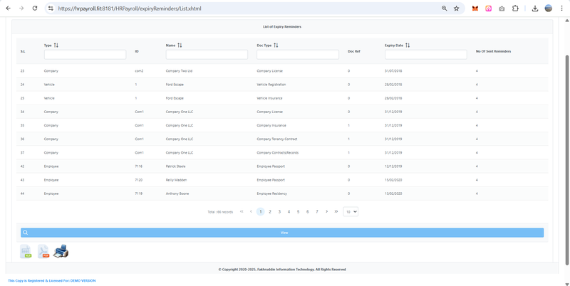Click Company Contracts/Records cell
Image resolution: width=570 pixels, height=286 pixels.
tap(277, 153)
